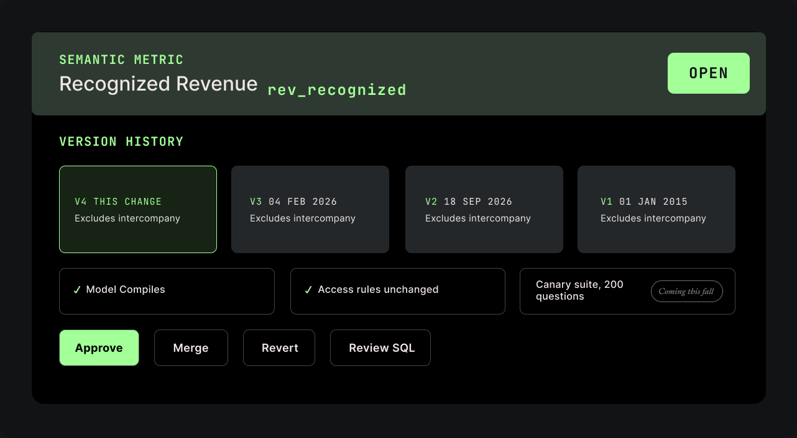Open Review SQL
This screenshot has width=797, height=438.
point(380,348)
